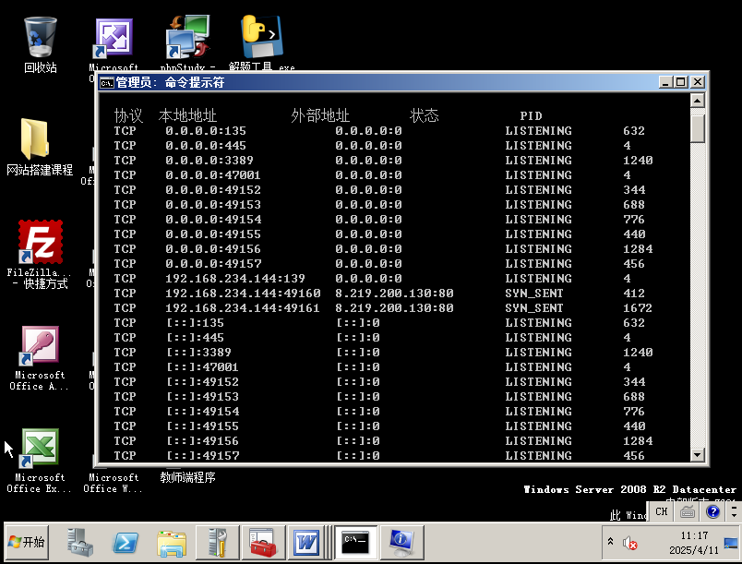Switch to Word in the taskbar
The width and height of the screenshot is (742, 564).
tap(306, 542)
